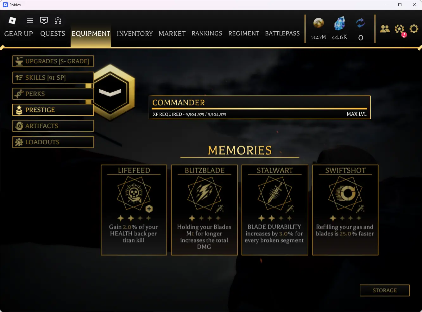Expand the hexagon prestige rank chevron

(x=110, y=92)
